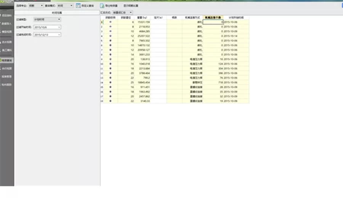This screenshot has height=198, width=343.
Task: Open 报表管理 in the left sidebar
Action: tap(7, 76)
